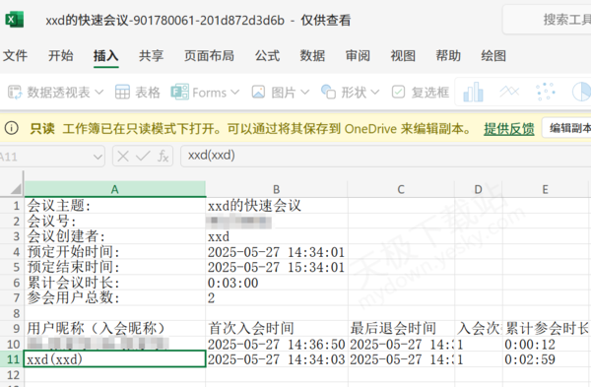
Task: Open the 文件 menu tab
Action: pos(15,56)
